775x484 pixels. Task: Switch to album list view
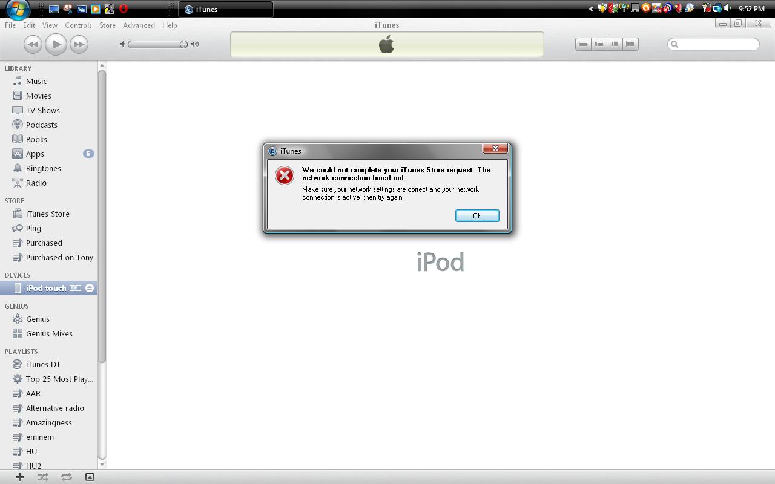[x=599, y=44]
